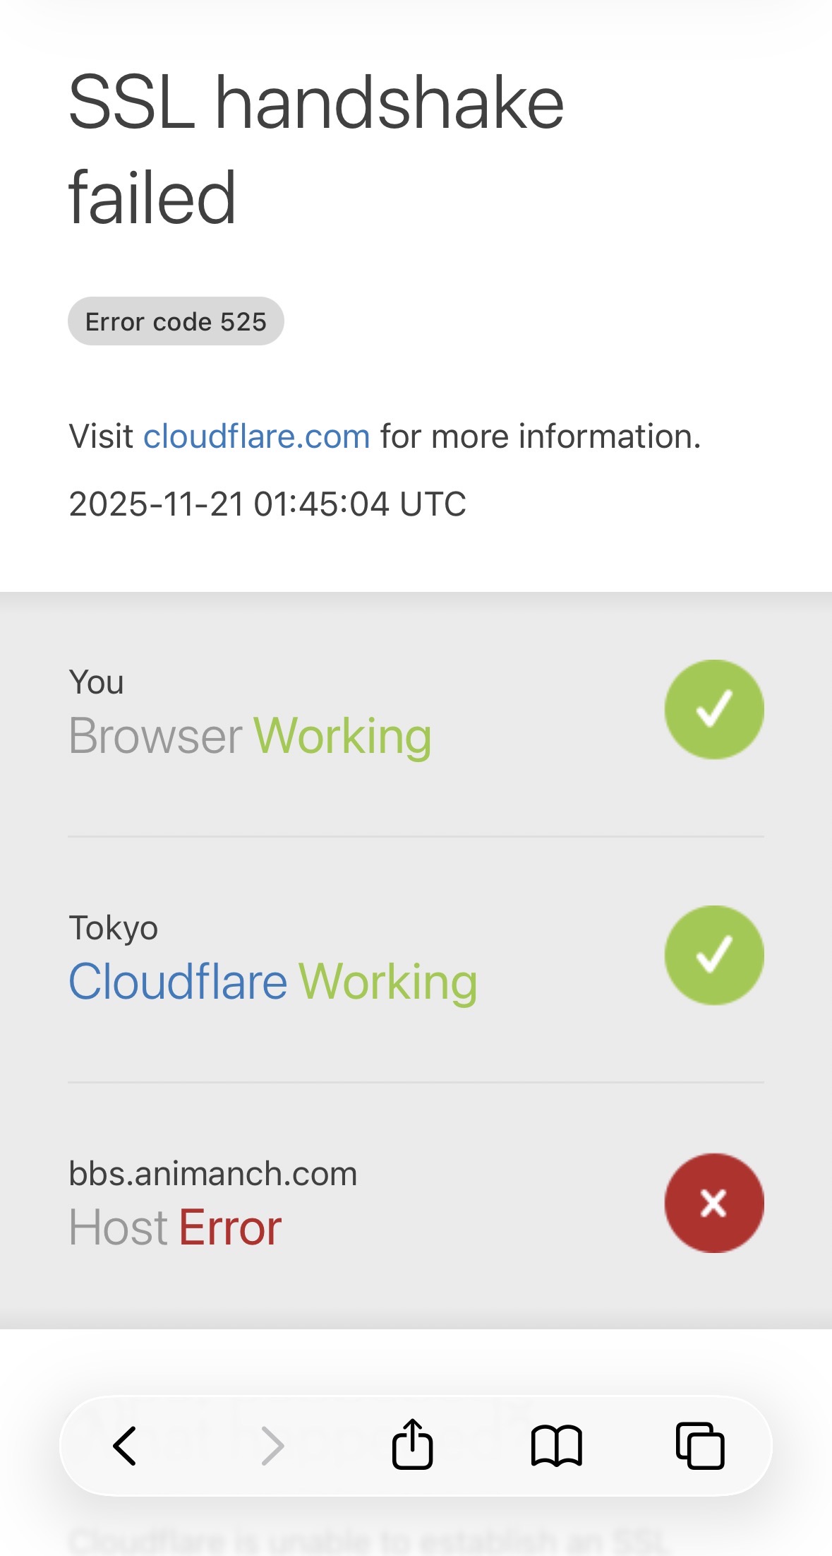Viewport: 832px width, 1556px height.
Task: Open the share sheet icon
Action: 412,1444
